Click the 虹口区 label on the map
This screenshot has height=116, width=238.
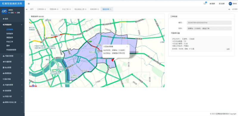coord(84,71)
